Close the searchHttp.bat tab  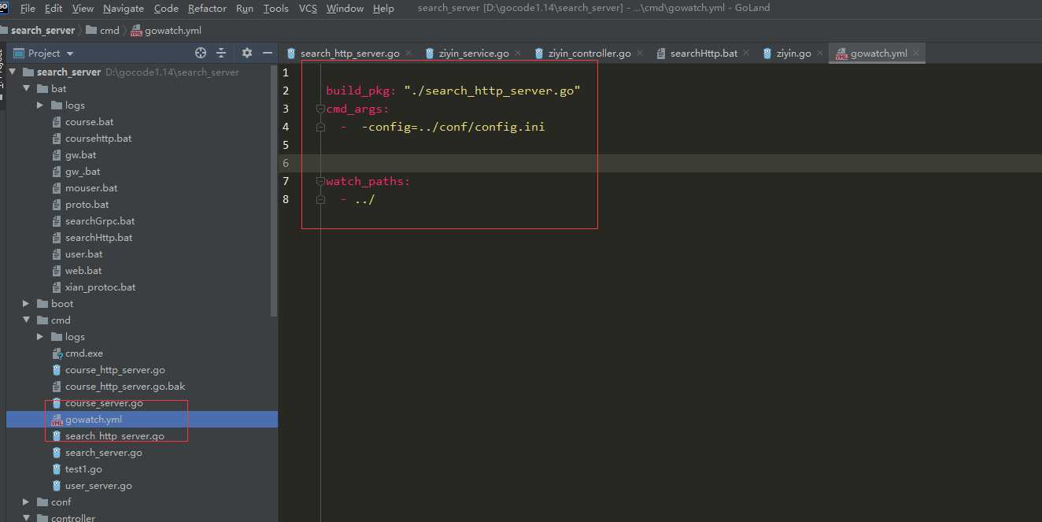[x=748, y=54]
